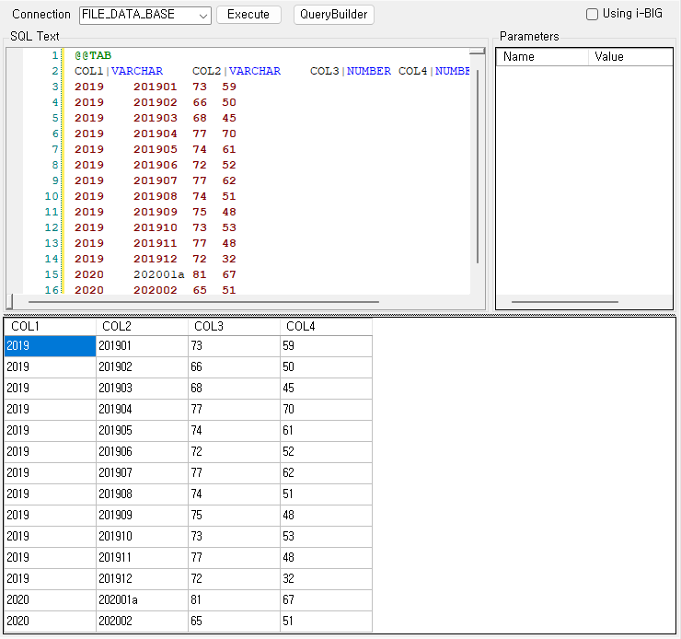The height and width of the screenshot is (639, 681).
Task: Enable the Using i-BIG checkbox
Action: coord(593,15)
